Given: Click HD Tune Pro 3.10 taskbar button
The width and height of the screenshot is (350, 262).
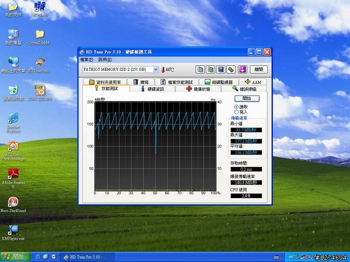Looking at the screenshot, I should [x=87, y=257].
